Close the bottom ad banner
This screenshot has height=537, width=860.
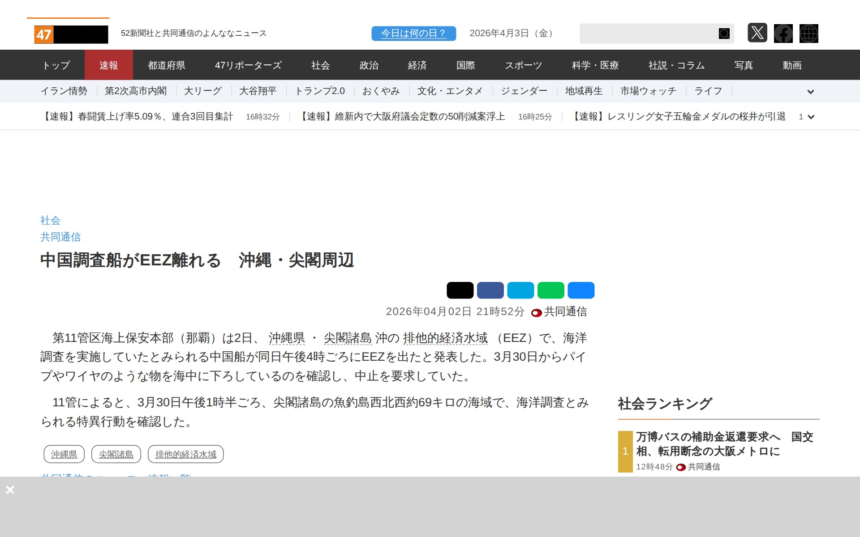coord(10,490)
